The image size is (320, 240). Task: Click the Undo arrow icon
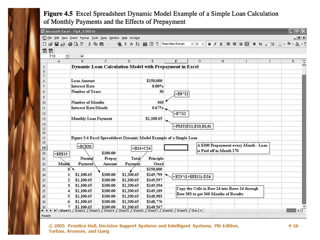pos(109,44)
